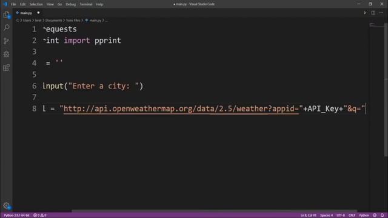Click the requests word on line 1

click(59, 29)
